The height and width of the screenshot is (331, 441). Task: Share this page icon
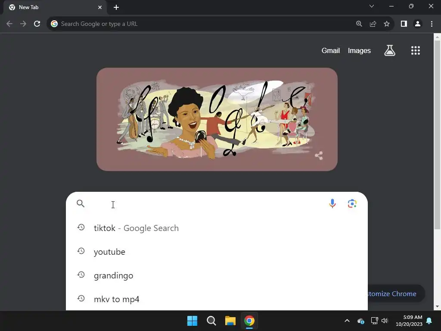pyautogui.click(x=373, y=24)
